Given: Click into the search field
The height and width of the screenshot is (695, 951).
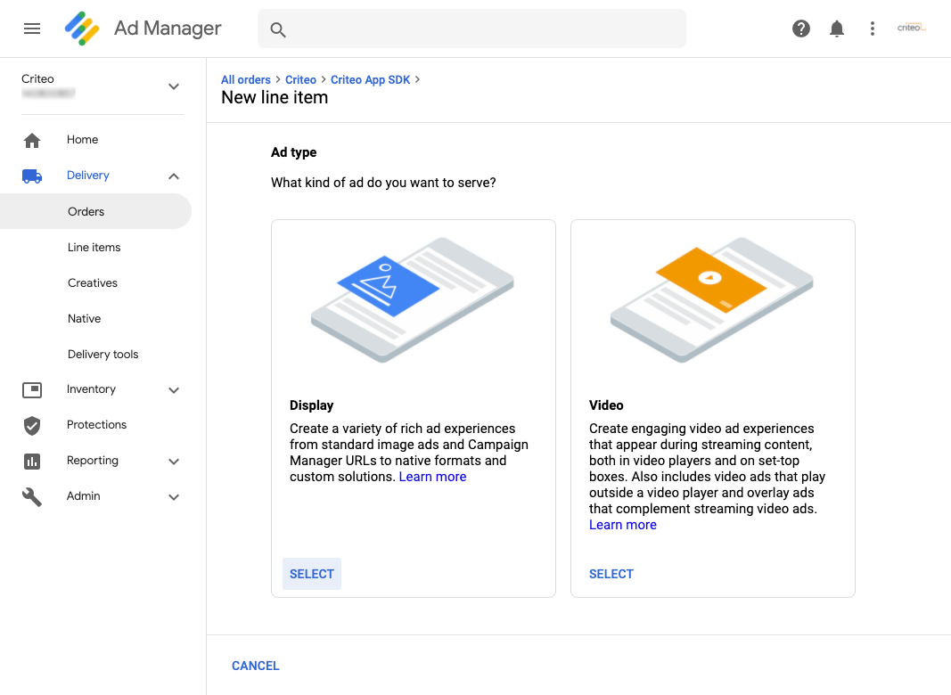Looking at the screenshot, I should click(x=481, y=29).
